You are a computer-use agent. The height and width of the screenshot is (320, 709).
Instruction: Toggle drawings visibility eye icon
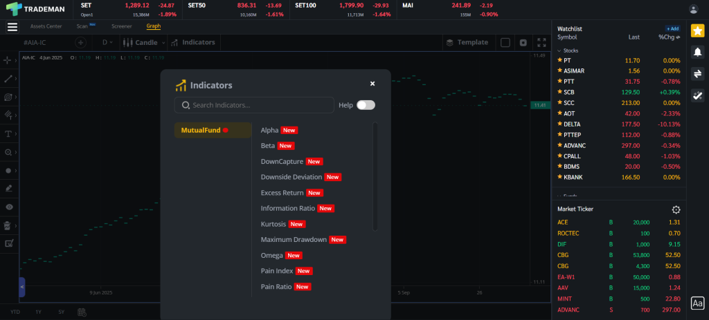(x=8, y=207)
